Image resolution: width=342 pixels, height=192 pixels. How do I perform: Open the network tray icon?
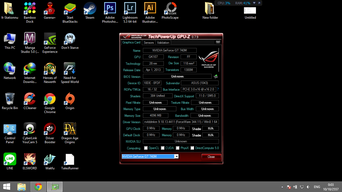(x=302, y=187)
